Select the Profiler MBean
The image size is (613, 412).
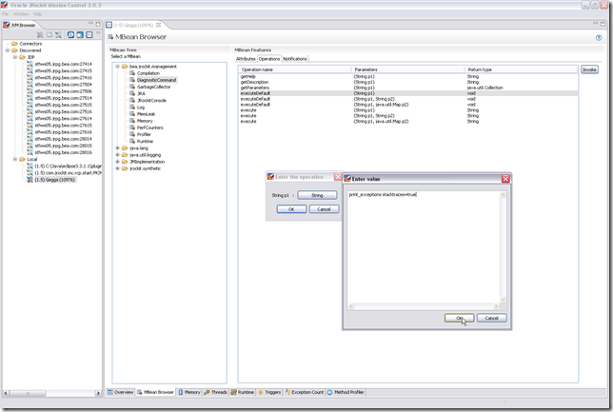tap(144, 134)
